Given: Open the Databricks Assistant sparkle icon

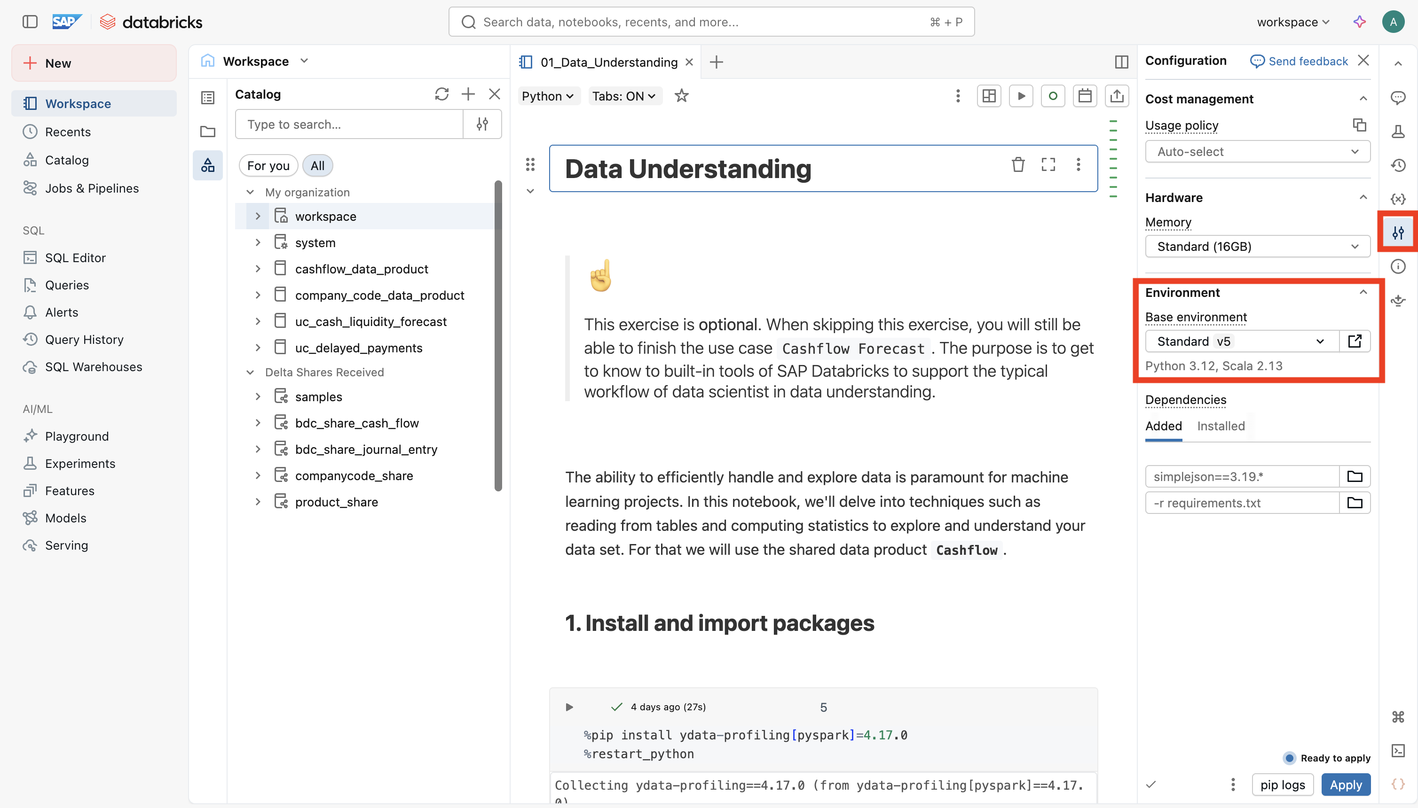Looking at the screenshot, I should (1359, 22).
